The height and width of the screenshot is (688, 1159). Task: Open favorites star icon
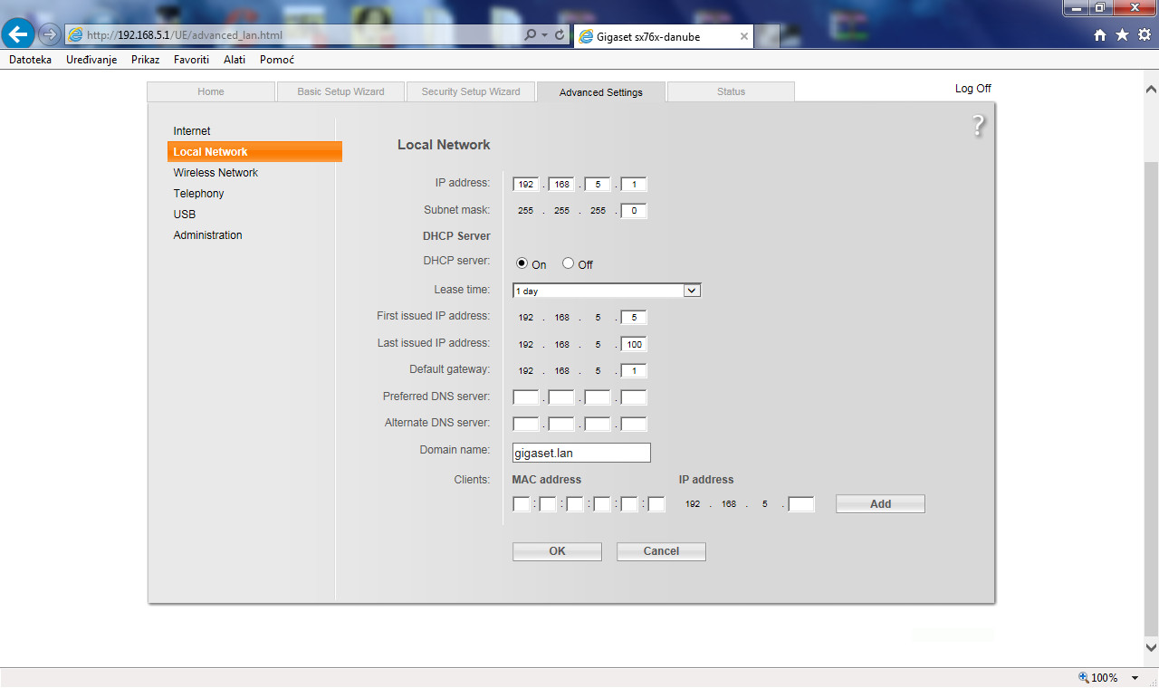(x=1122, y=35)
